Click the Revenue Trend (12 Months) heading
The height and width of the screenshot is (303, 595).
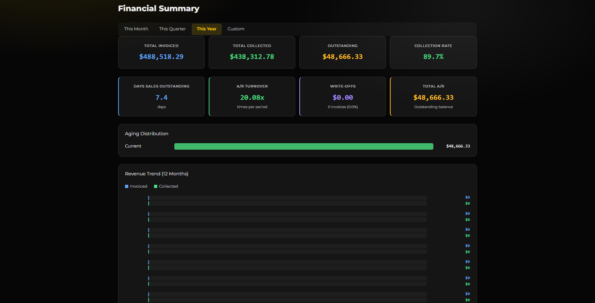point(157,174)
